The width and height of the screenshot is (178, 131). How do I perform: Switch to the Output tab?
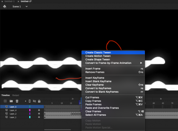(x=16, y=95)
